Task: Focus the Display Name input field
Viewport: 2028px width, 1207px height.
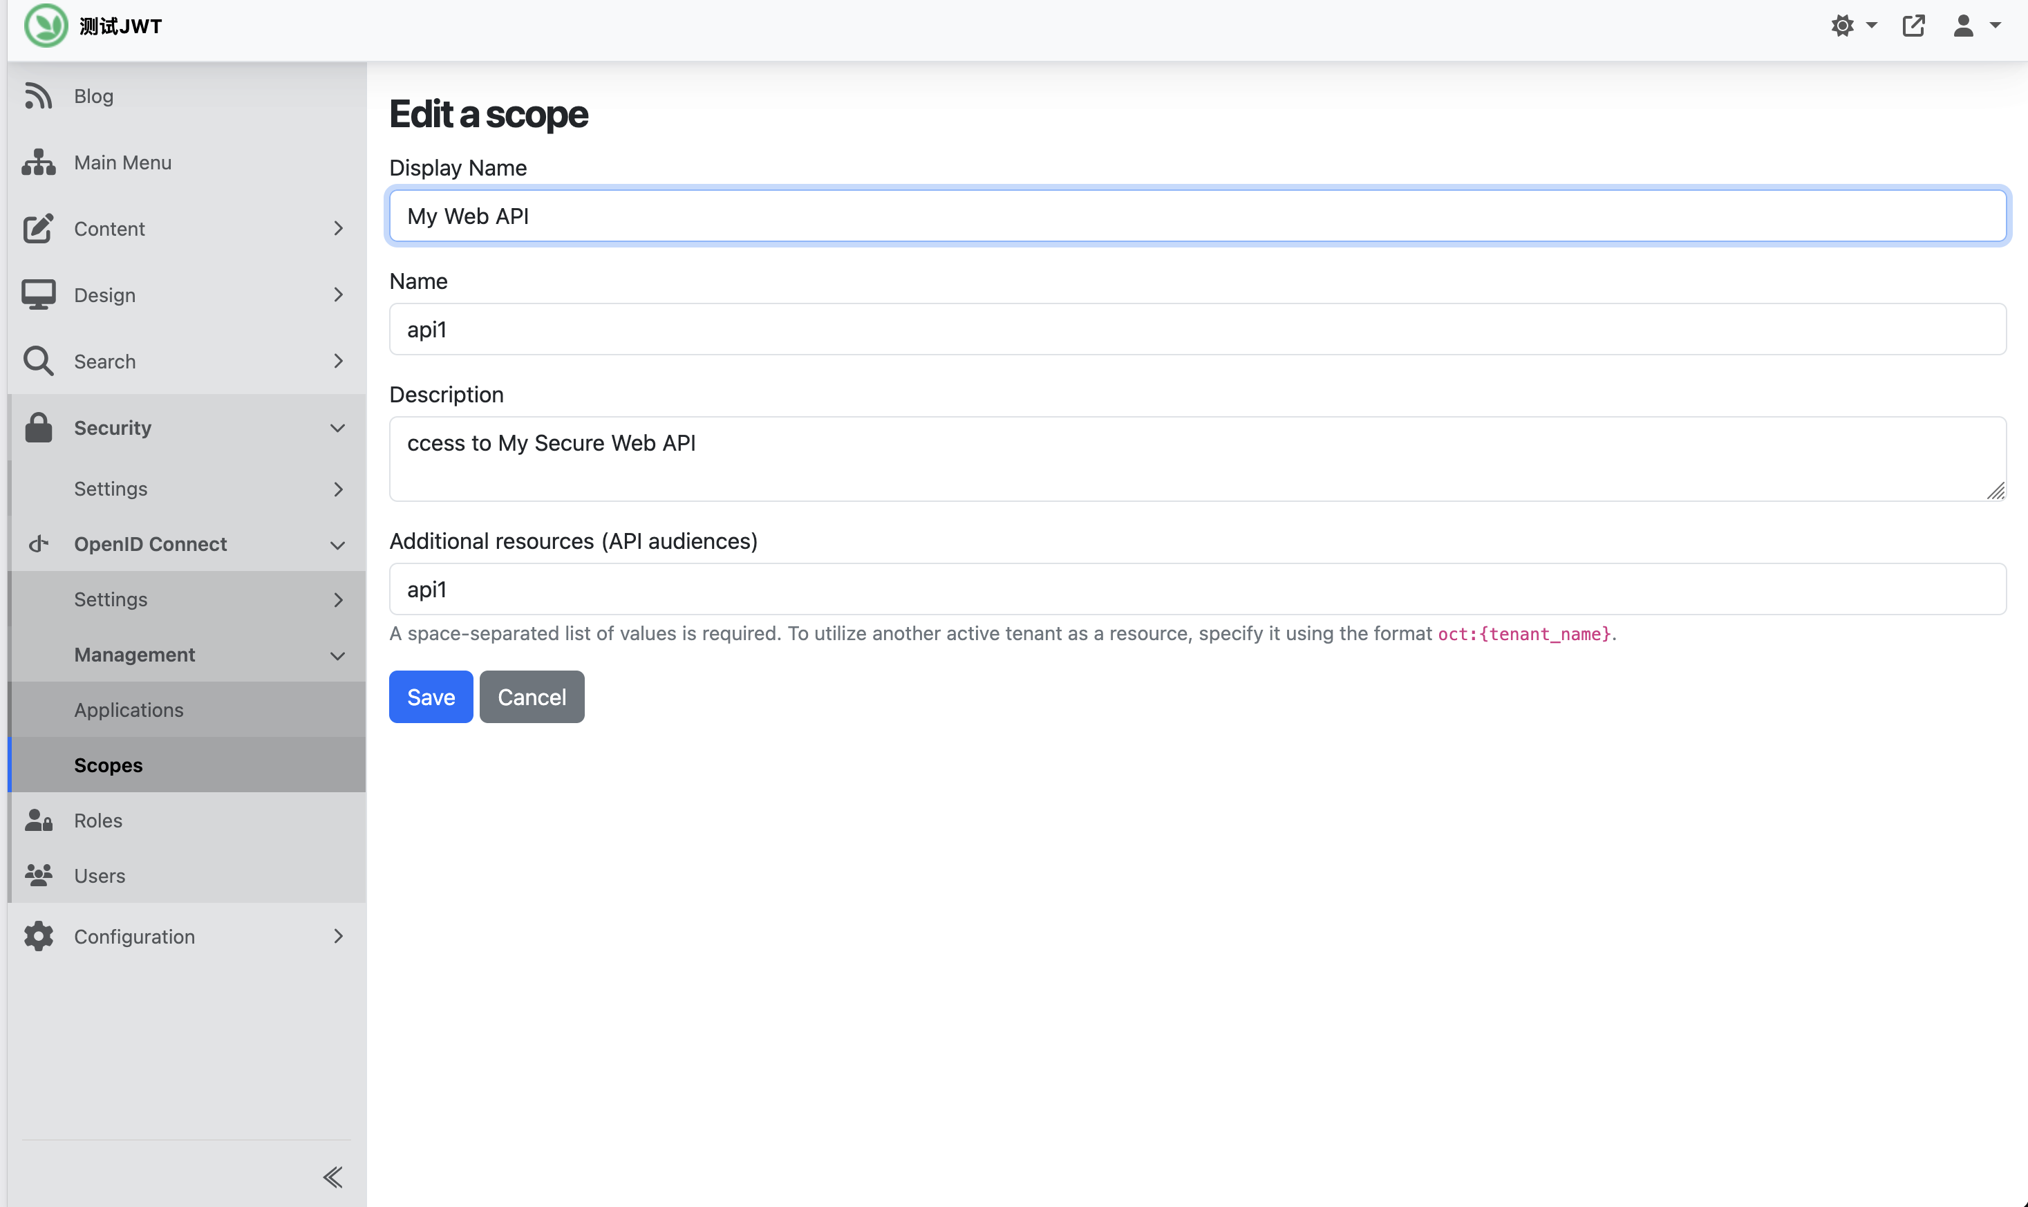Action: (1197, 216)
